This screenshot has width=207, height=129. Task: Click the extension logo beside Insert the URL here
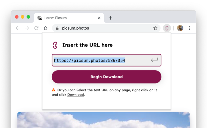click(55, 45)
